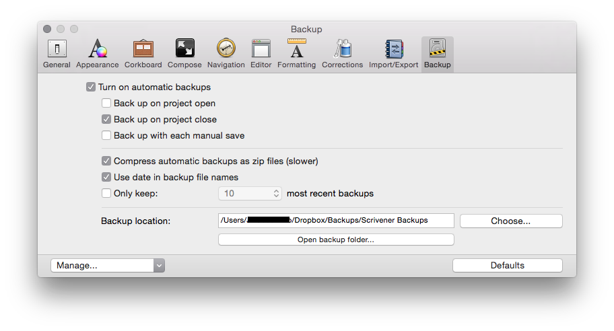Open the Formatting preferences pane
Image resolution: width=614 pixels, height=331 pixels.
click(x=296, y=54)
